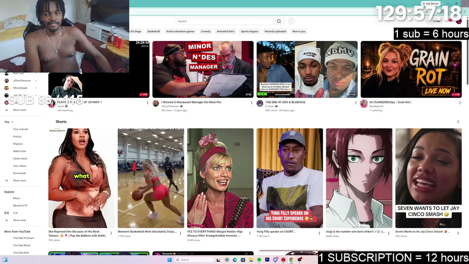Play the DDG & Blueface video thumbnail
The height and width of the screenshot is (264, 469).
[x=307, y=69]
